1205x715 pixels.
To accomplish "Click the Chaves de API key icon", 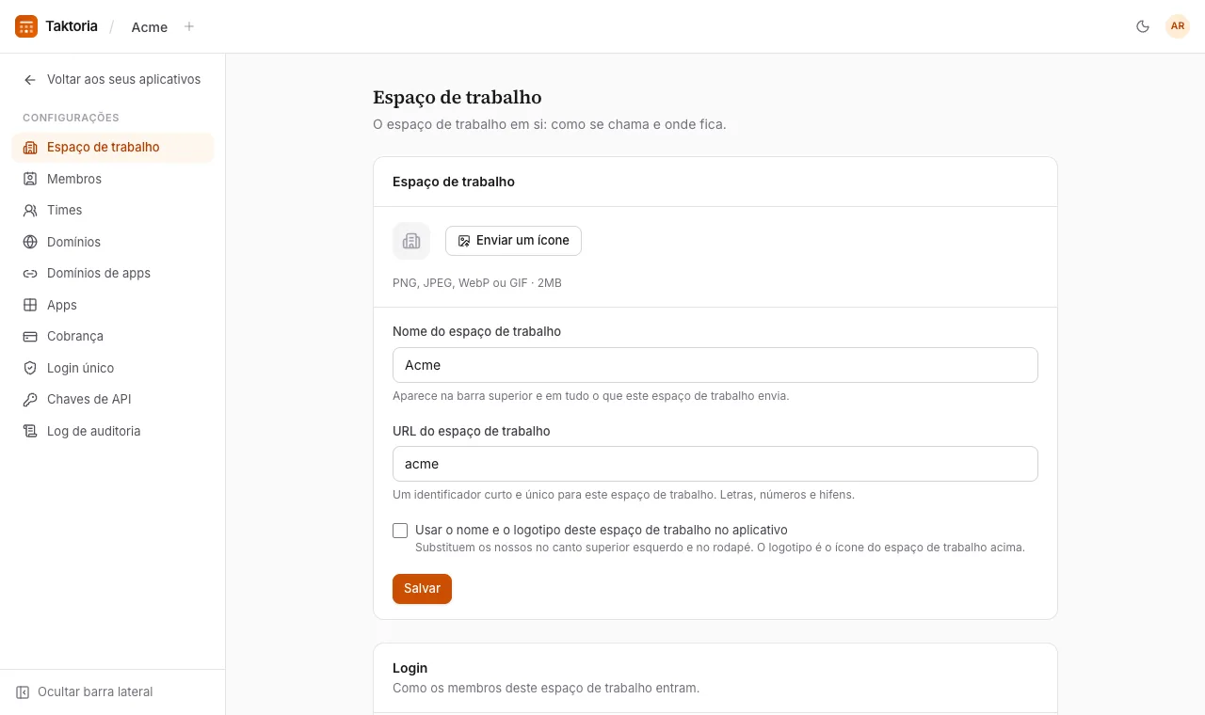I will coord(30,400).
